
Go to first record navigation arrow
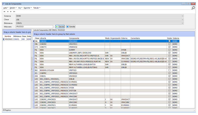[x=4, y=12]
